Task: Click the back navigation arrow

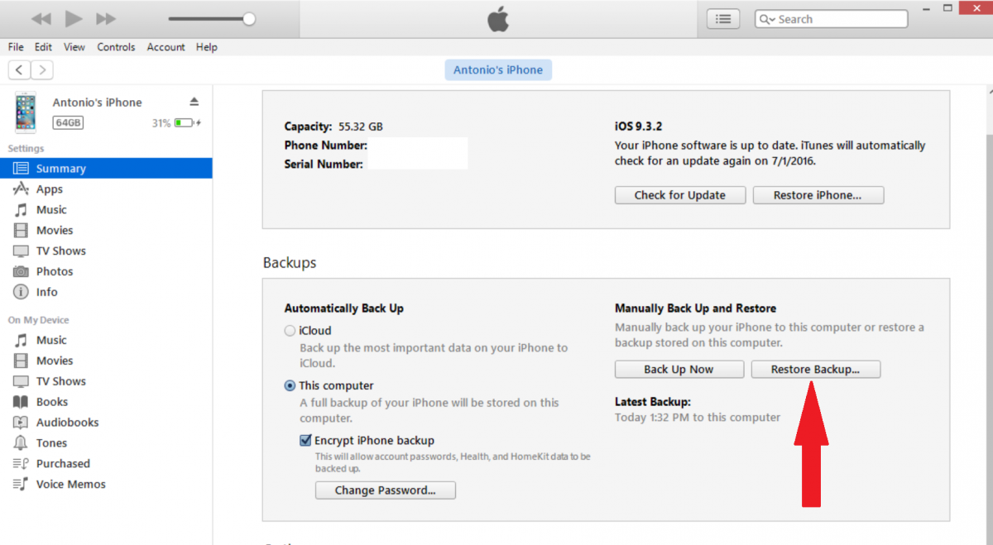Action: [20, 70]
